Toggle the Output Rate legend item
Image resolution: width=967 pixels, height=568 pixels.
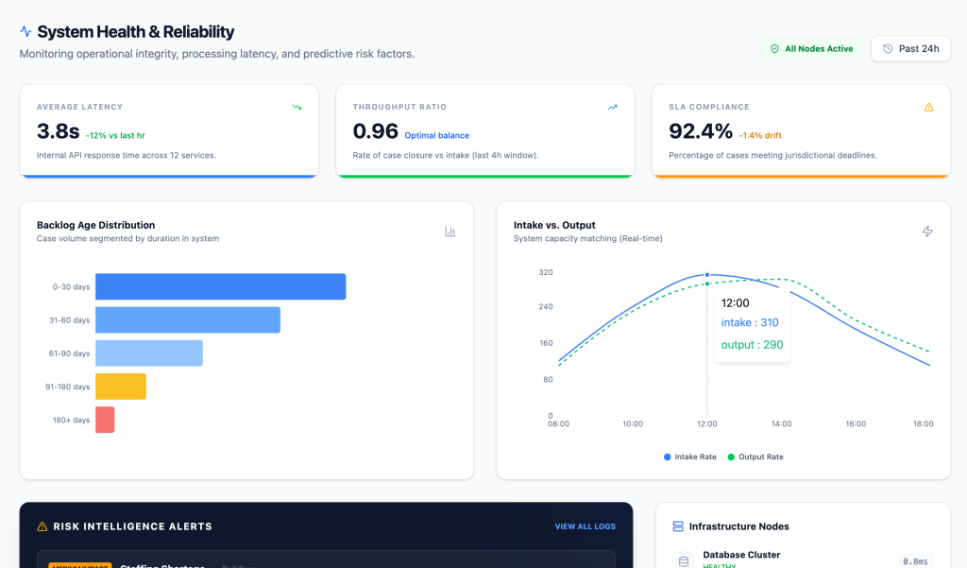click(x=755, y=456)
